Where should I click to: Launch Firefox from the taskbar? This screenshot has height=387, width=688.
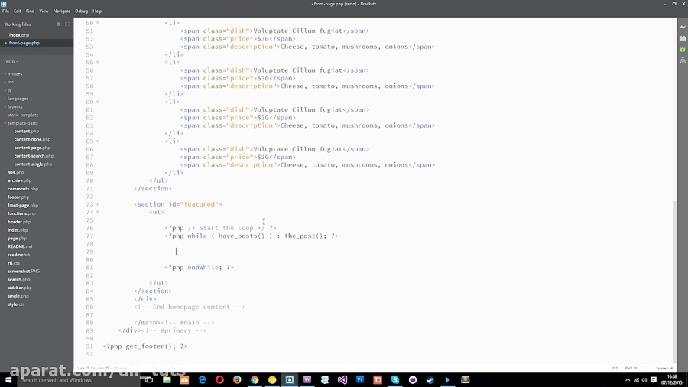pyautogui.click(x=237, y=380)
